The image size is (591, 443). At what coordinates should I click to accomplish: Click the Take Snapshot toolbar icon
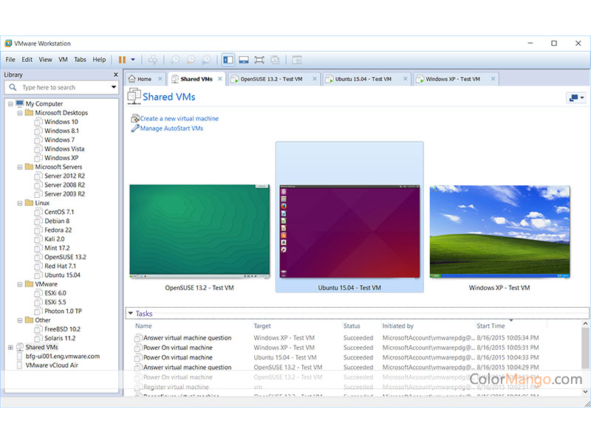(x=175, y=59)
